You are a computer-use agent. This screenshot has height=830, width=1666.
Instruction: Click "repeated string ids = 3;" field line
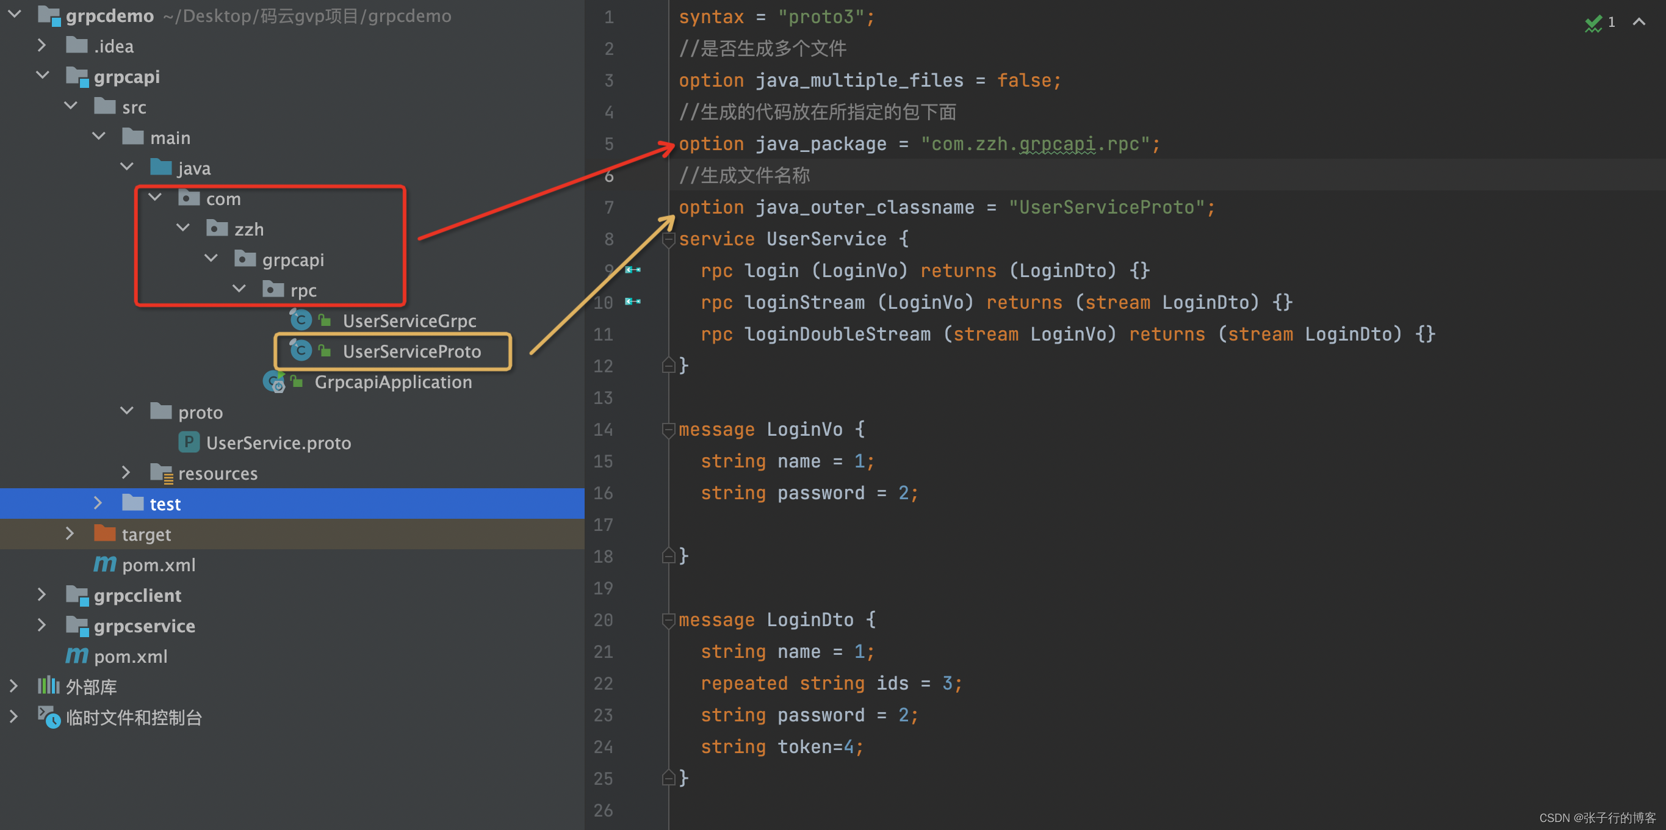coord(831,683)
